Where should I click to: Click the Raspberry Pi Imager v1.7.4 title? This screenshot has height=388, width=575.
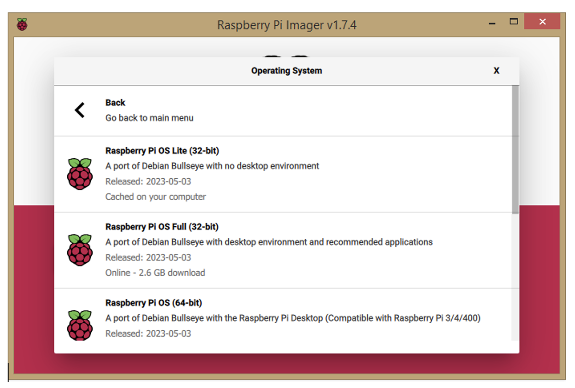pyautogui.click(x=287, y=25)
